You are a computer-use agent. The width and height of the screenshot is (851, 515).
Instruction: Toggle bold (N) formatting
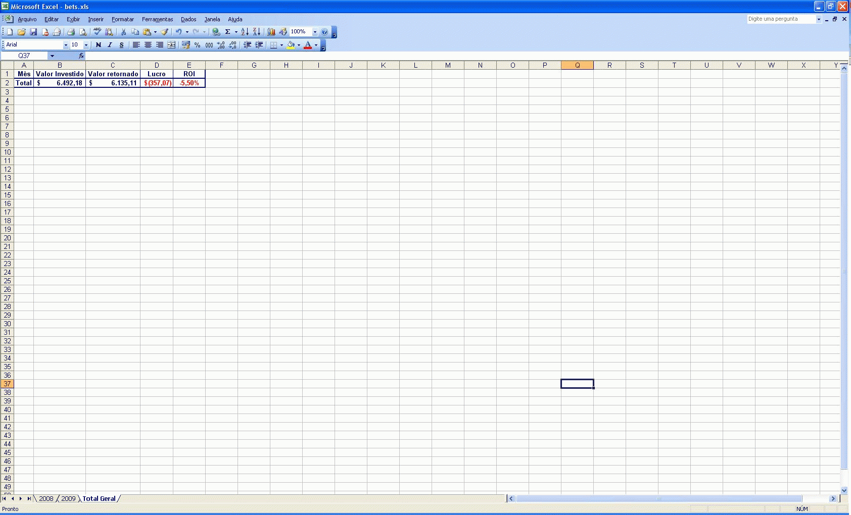pyautogui.click(x=99, y=45)
